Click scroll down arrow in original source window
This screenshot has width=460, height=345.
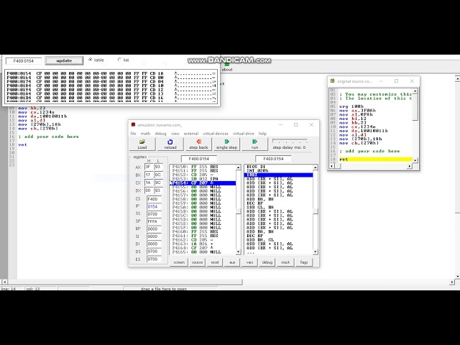coord(415,160)
